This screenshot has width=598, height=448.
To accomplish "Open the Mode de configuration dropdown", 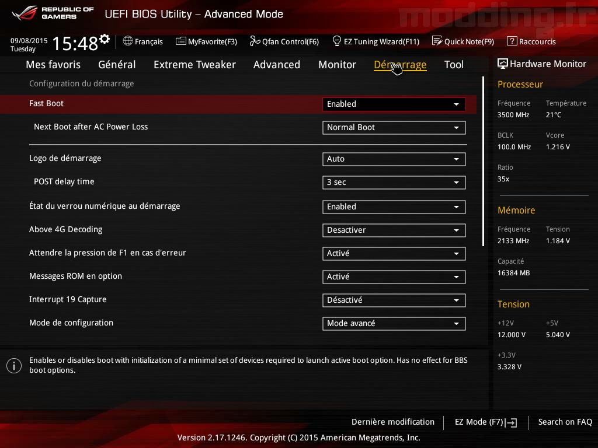I will point(394,323).
